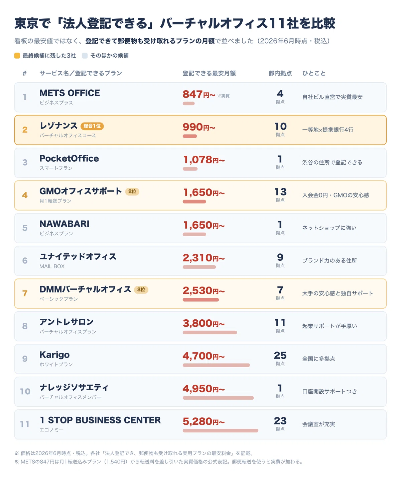Click the ひとこと column header
The height and width of the screenshot is (478, 401).
point(314,73)
